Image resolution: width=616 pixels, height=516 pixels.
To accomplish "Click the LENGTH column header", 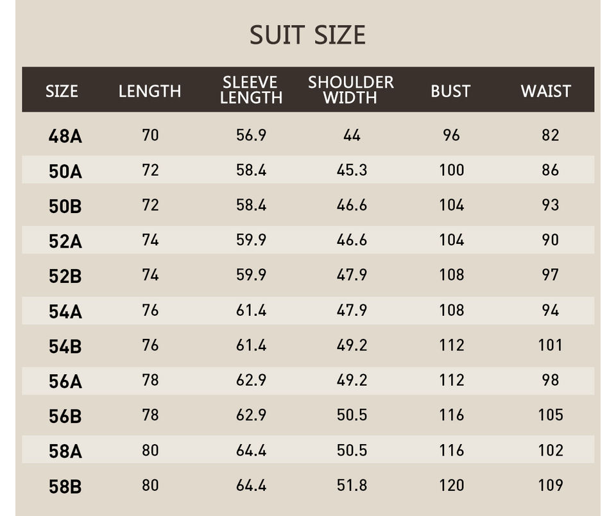I will tap(150, 91).
